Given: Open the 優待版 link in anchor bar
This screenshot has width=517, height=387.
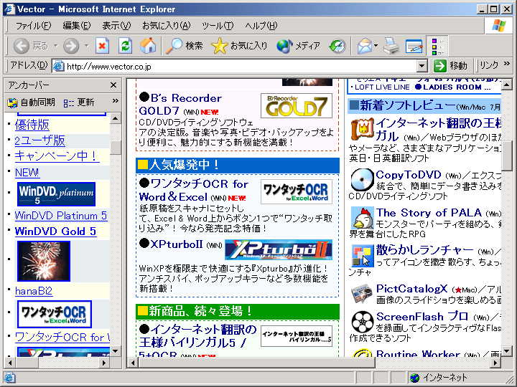Looking at the screenshot, I should [32, 125].
